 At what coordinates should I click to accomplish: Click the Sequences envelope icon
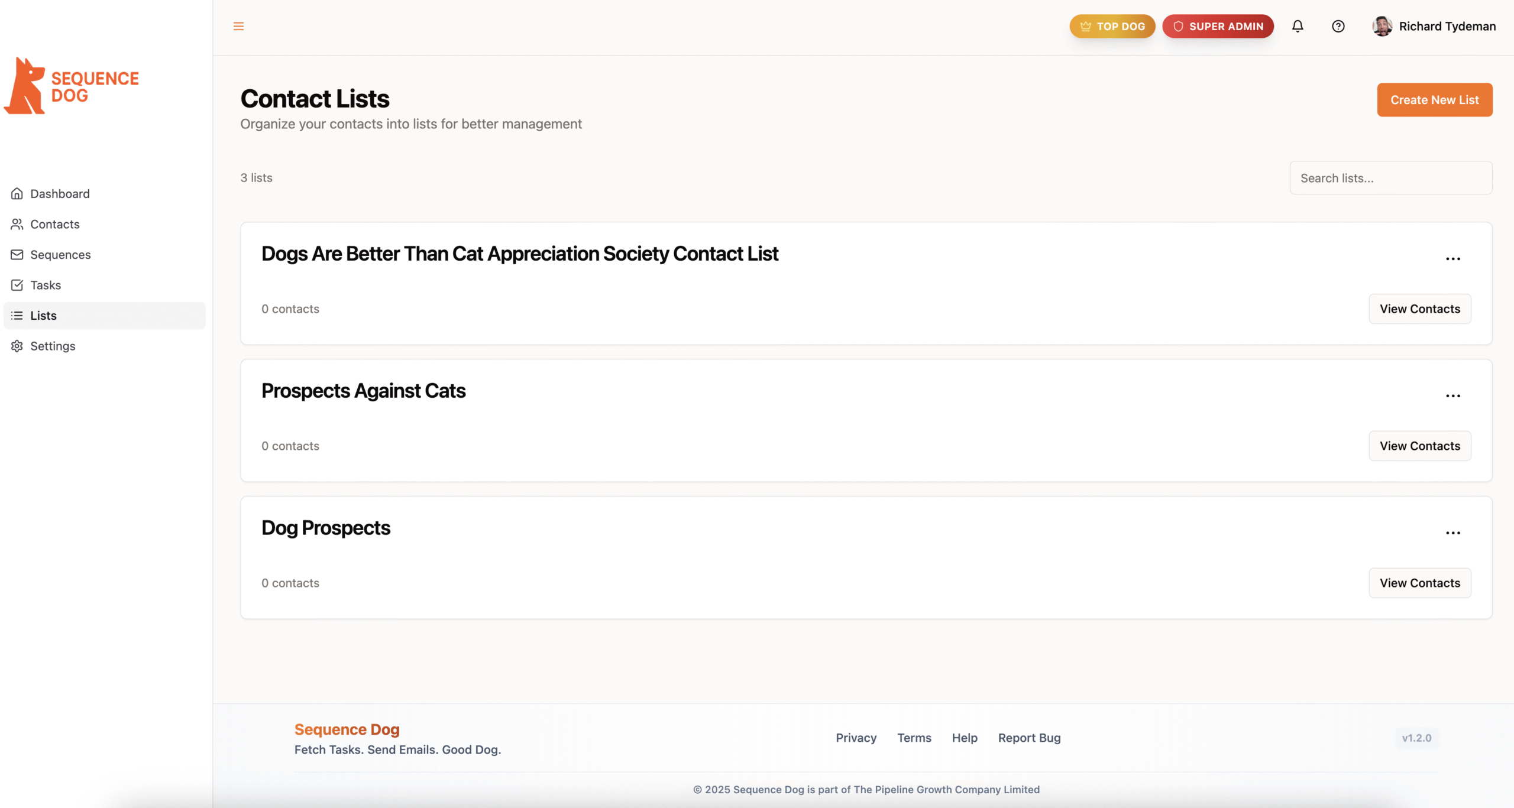(17, 254)
